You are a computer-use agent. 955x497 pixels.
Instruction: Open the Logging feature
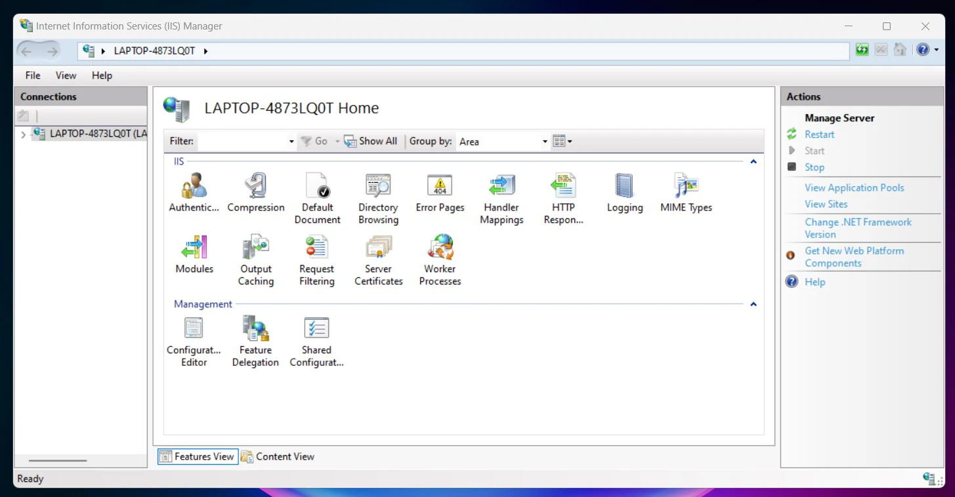[625, 193]
